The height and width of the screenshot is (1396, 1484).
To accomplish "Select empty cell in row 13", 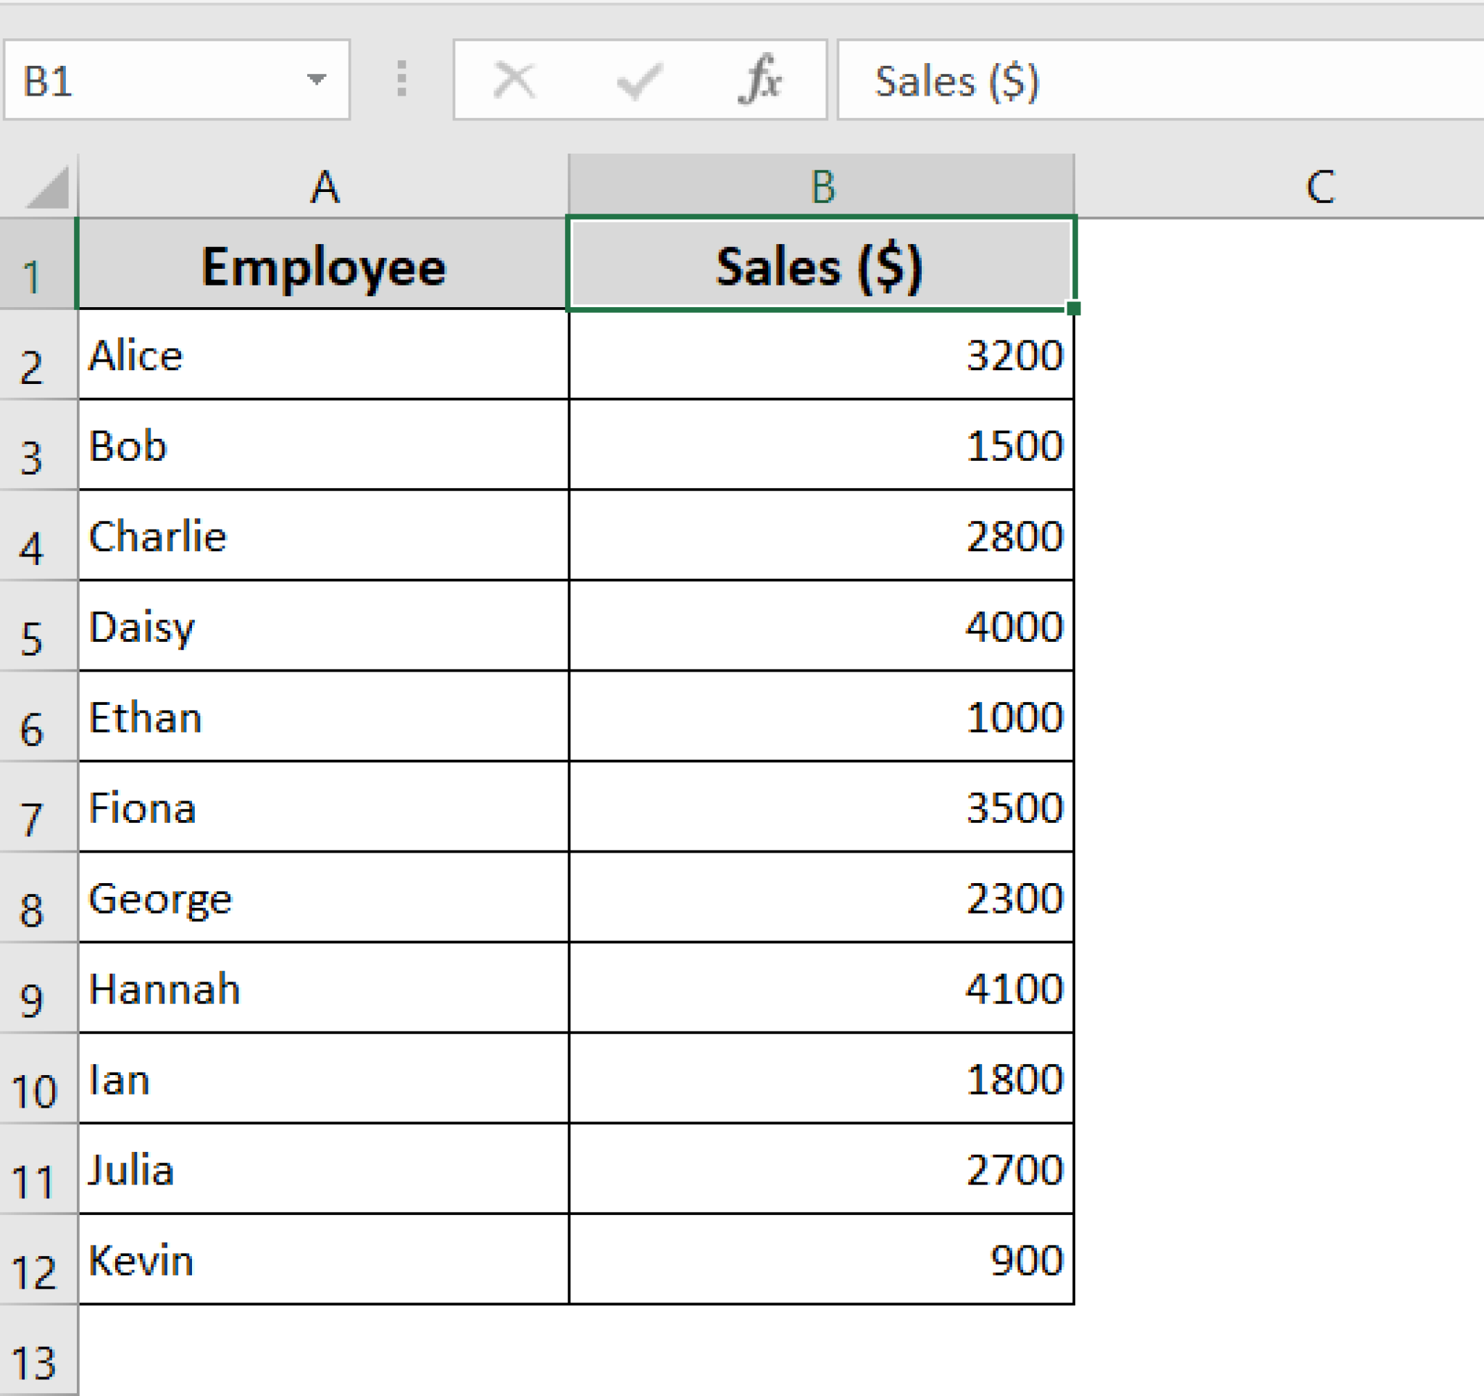I will tap(323, 1366).
